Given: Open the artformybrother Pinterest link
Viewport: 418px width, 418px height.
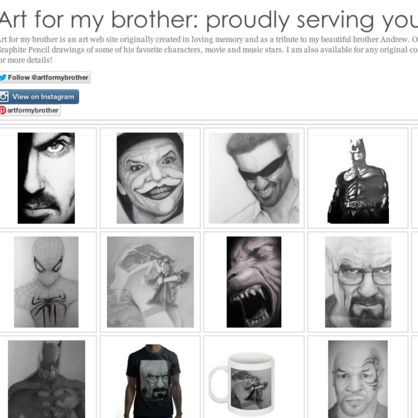Looking at the screenshot, I should click(30, 111).
